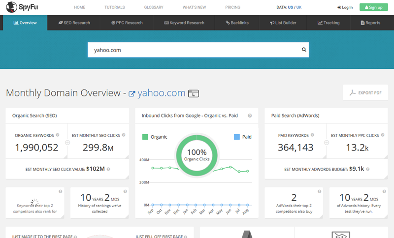Click help icon next to Est Monthly SEO Clicks
This screenshot has height=238, width=394.
click(124, 135)
